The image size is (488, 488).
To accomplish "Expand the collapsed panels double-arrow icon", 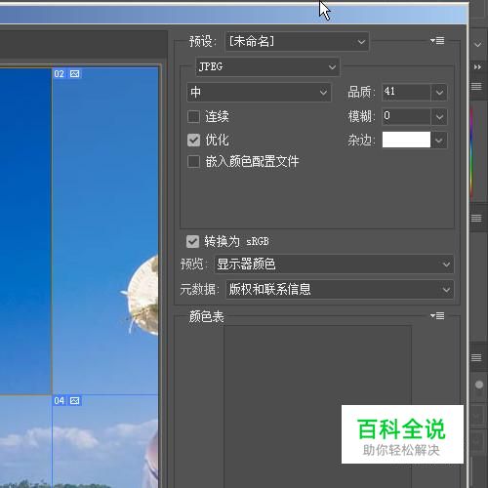I will (477, 67).
